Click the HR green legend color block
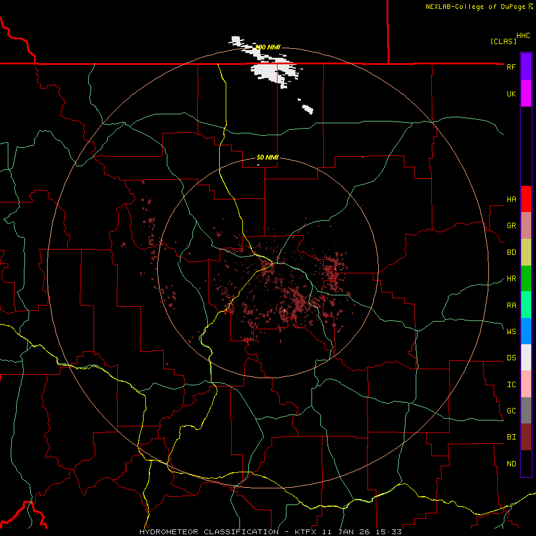This screenshot has height=536, width=536. point(526,278)
